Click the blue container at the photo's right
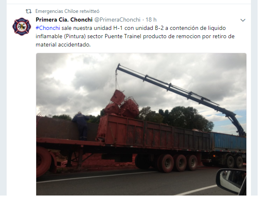The image size is (258, 198). [x=228, y=142]
